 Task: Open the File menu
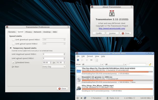(x=78, y=56)
